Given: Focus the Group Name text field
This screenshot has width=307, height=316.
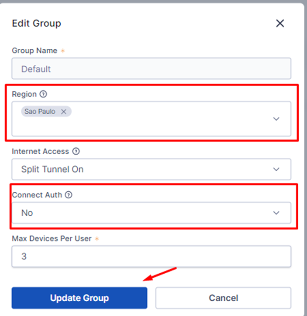Looking at the screenshot, I should pyautogui.click(x=151, y=69).
